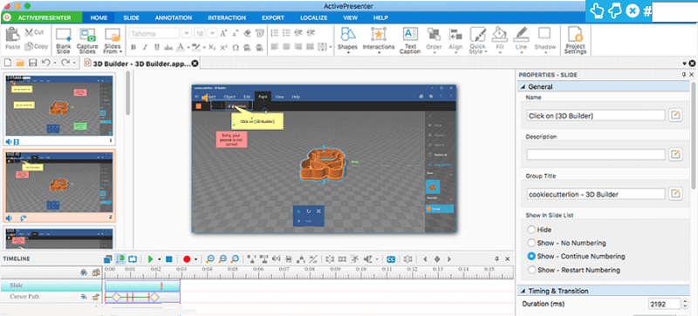The width and height of the screenshot is (698, 316).
Task: Close the 3D Builder document tab
Action: pyautogui.click(x=195, y=64)
